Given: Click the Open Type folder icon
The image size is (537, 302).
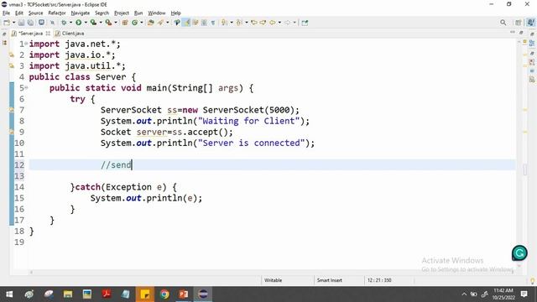Looking at the screenshot, I should [x=150, y=23].
